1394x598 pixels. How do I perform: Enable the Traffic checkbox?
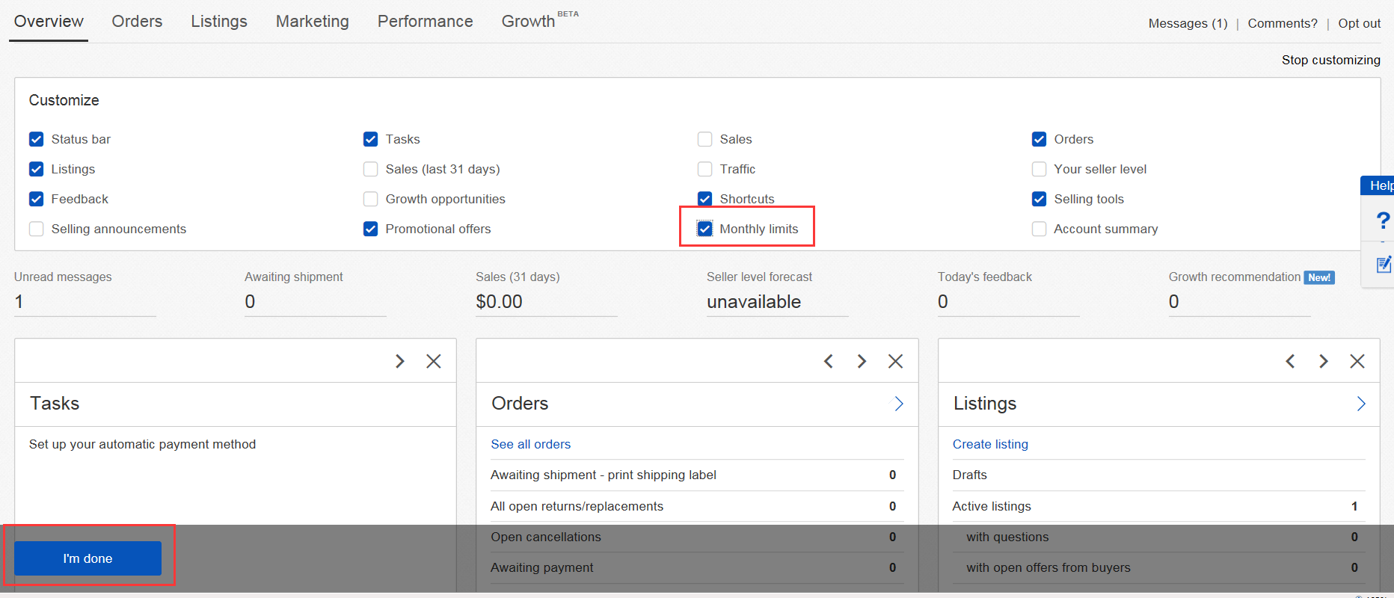(x=704, y=169)
